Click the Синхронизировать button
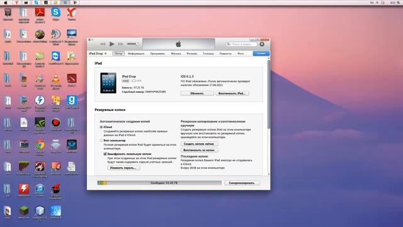403x227 pixels. 242,183
